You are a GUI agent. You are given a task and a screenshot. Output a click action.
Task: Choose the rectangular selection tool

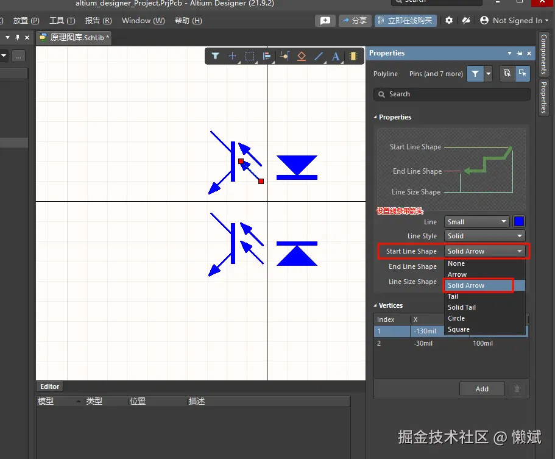point(250,56)
